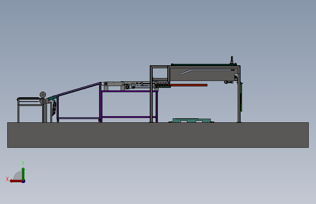This screenshot has width=316, height=204.
Task: Select the red horizontal bar under gantry
Action: [x=189, y=85]
